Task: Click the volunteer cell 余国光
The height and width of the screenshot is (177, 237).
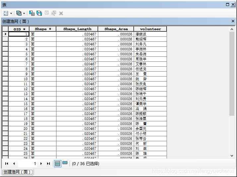Action: [x=150, y=129]
